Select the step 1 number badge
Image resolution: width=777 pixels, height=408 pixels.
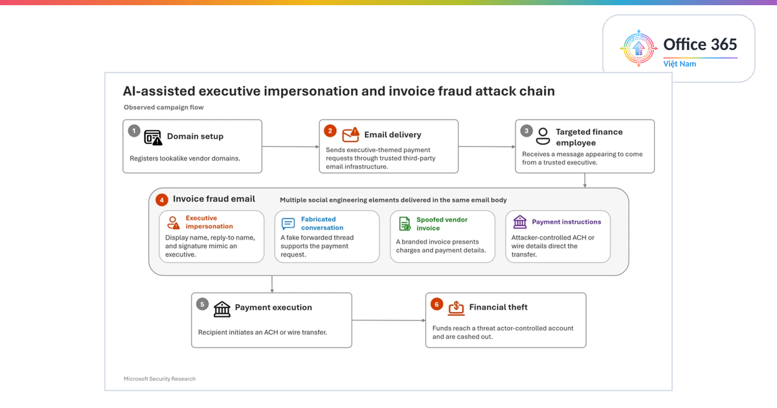(134, 131)
